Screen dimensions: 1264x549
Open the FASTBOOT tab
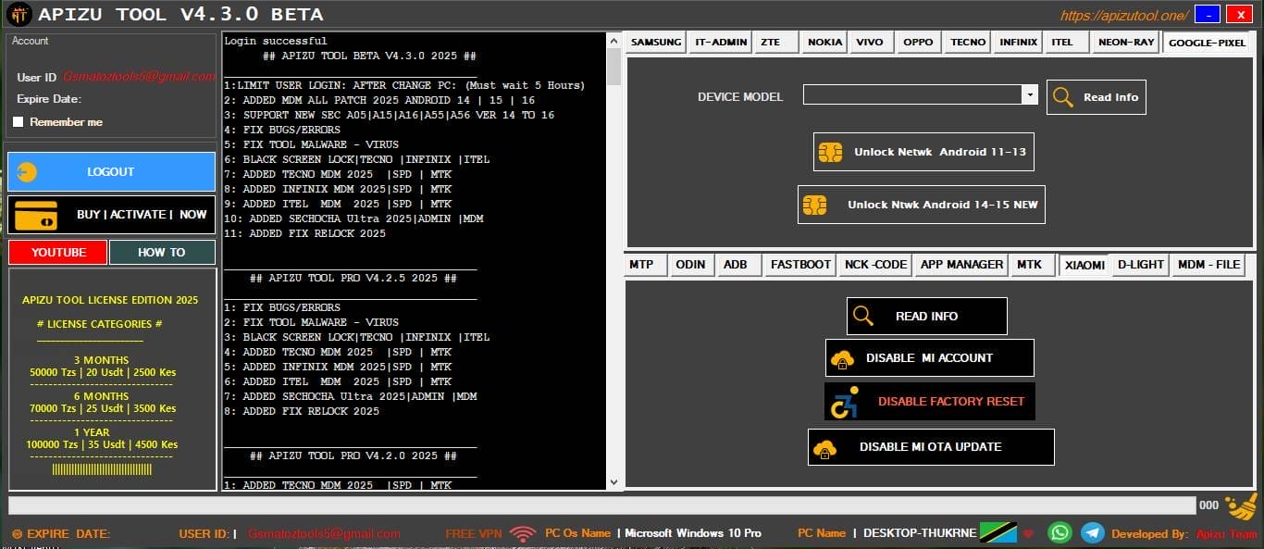pyautogui.click(x=800, y=265)
